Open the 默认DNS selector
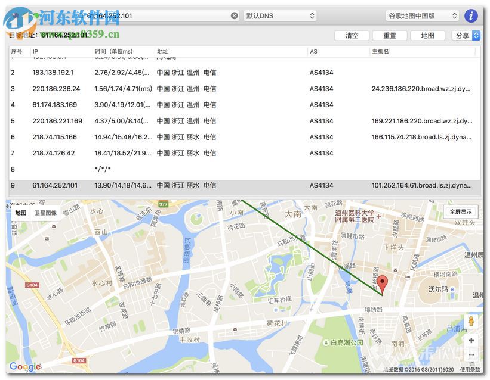490x380 pixels. [x=280, y=15]
